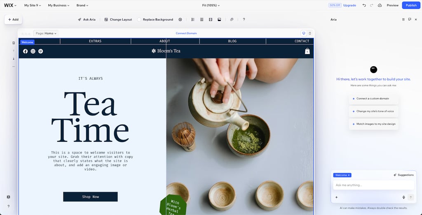Ask Aria from the section toolbar

pos(87,20)
